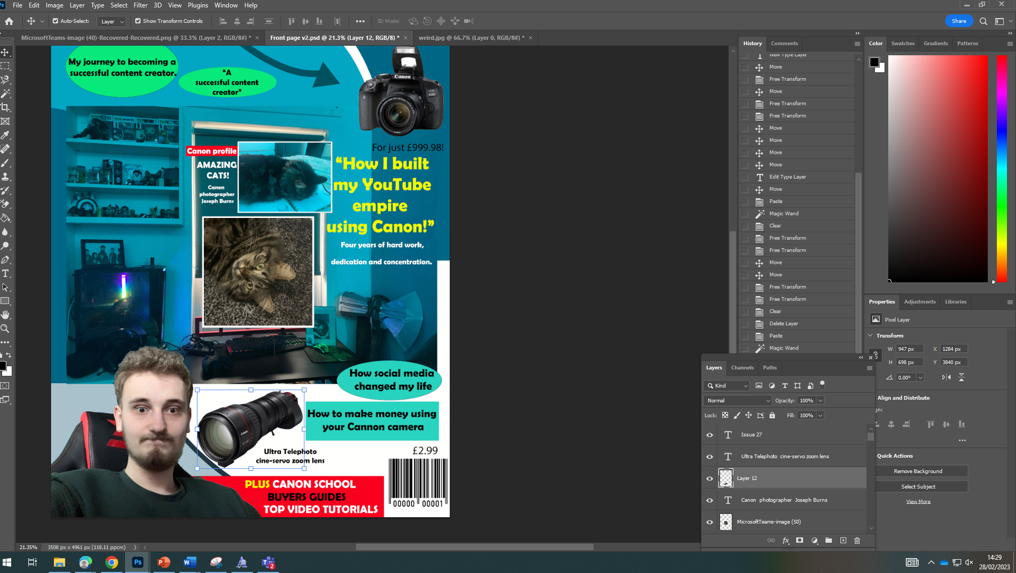Add a layer mask
The width and height of the screenshot is (1016, 573).
[799, 541]
